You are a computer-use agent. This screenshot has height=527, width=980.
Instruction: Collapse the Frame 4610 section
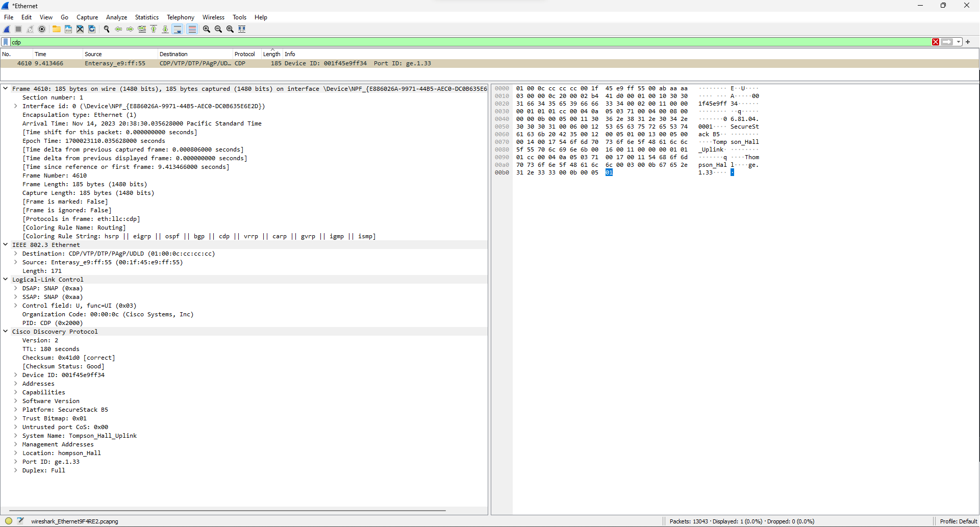point(6,88)
